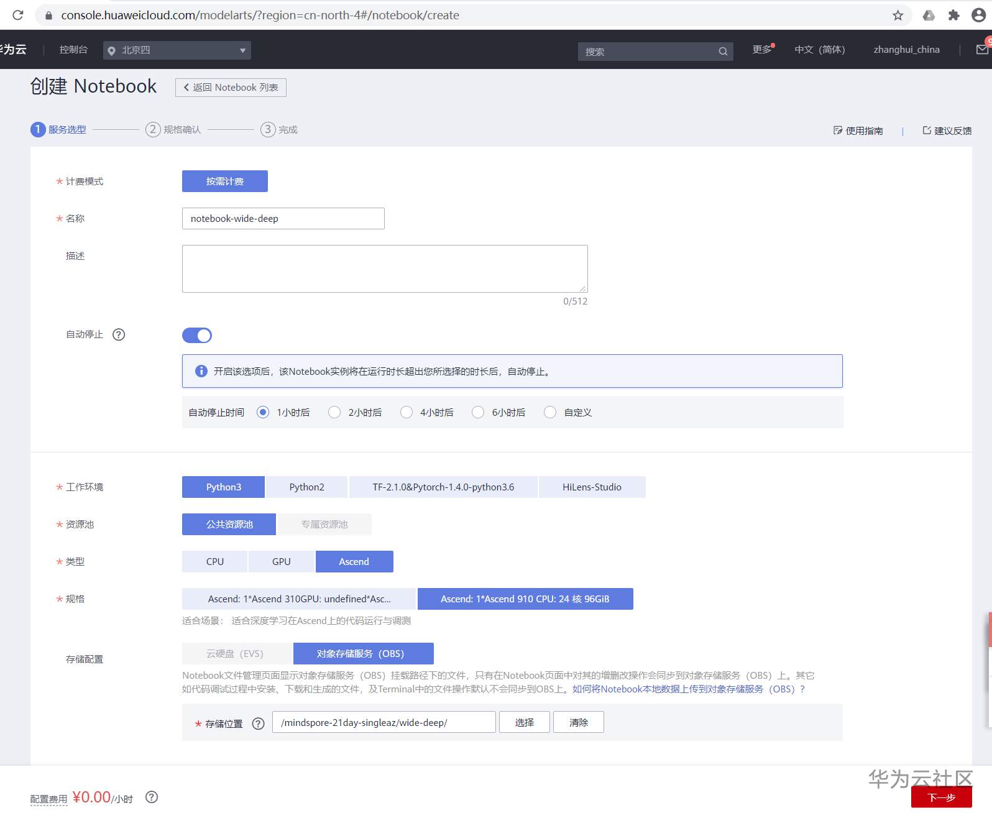Click step 3 完成 in the wizard
This screenshot has height=813, width=992.
(279, 129)
